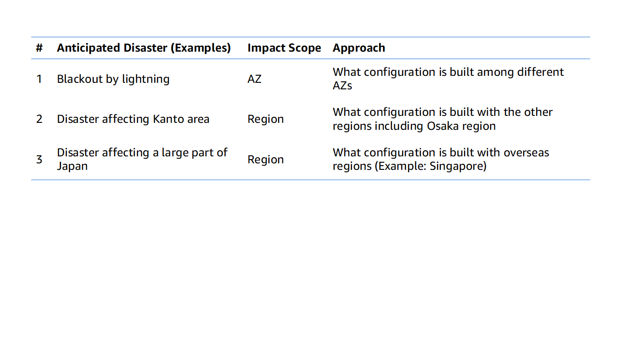The height and width of the screenshot is (349, 621).
Task: Select row number 3 cell
Action: (x=39, y=159)
